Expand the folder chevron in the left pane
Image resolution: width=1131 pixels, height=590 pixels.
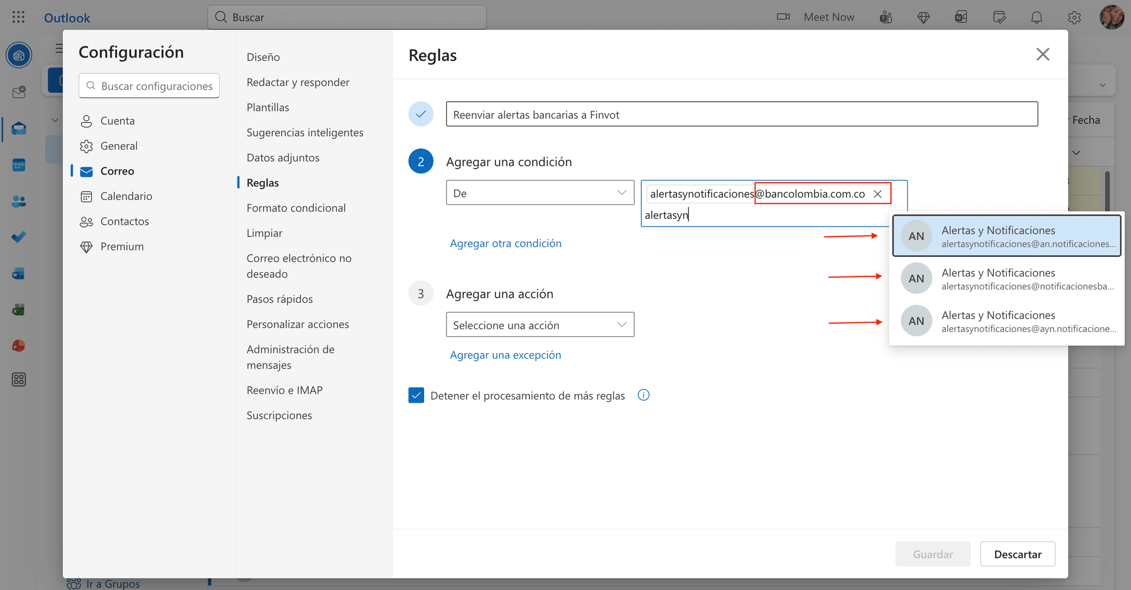tap(55, 120)
